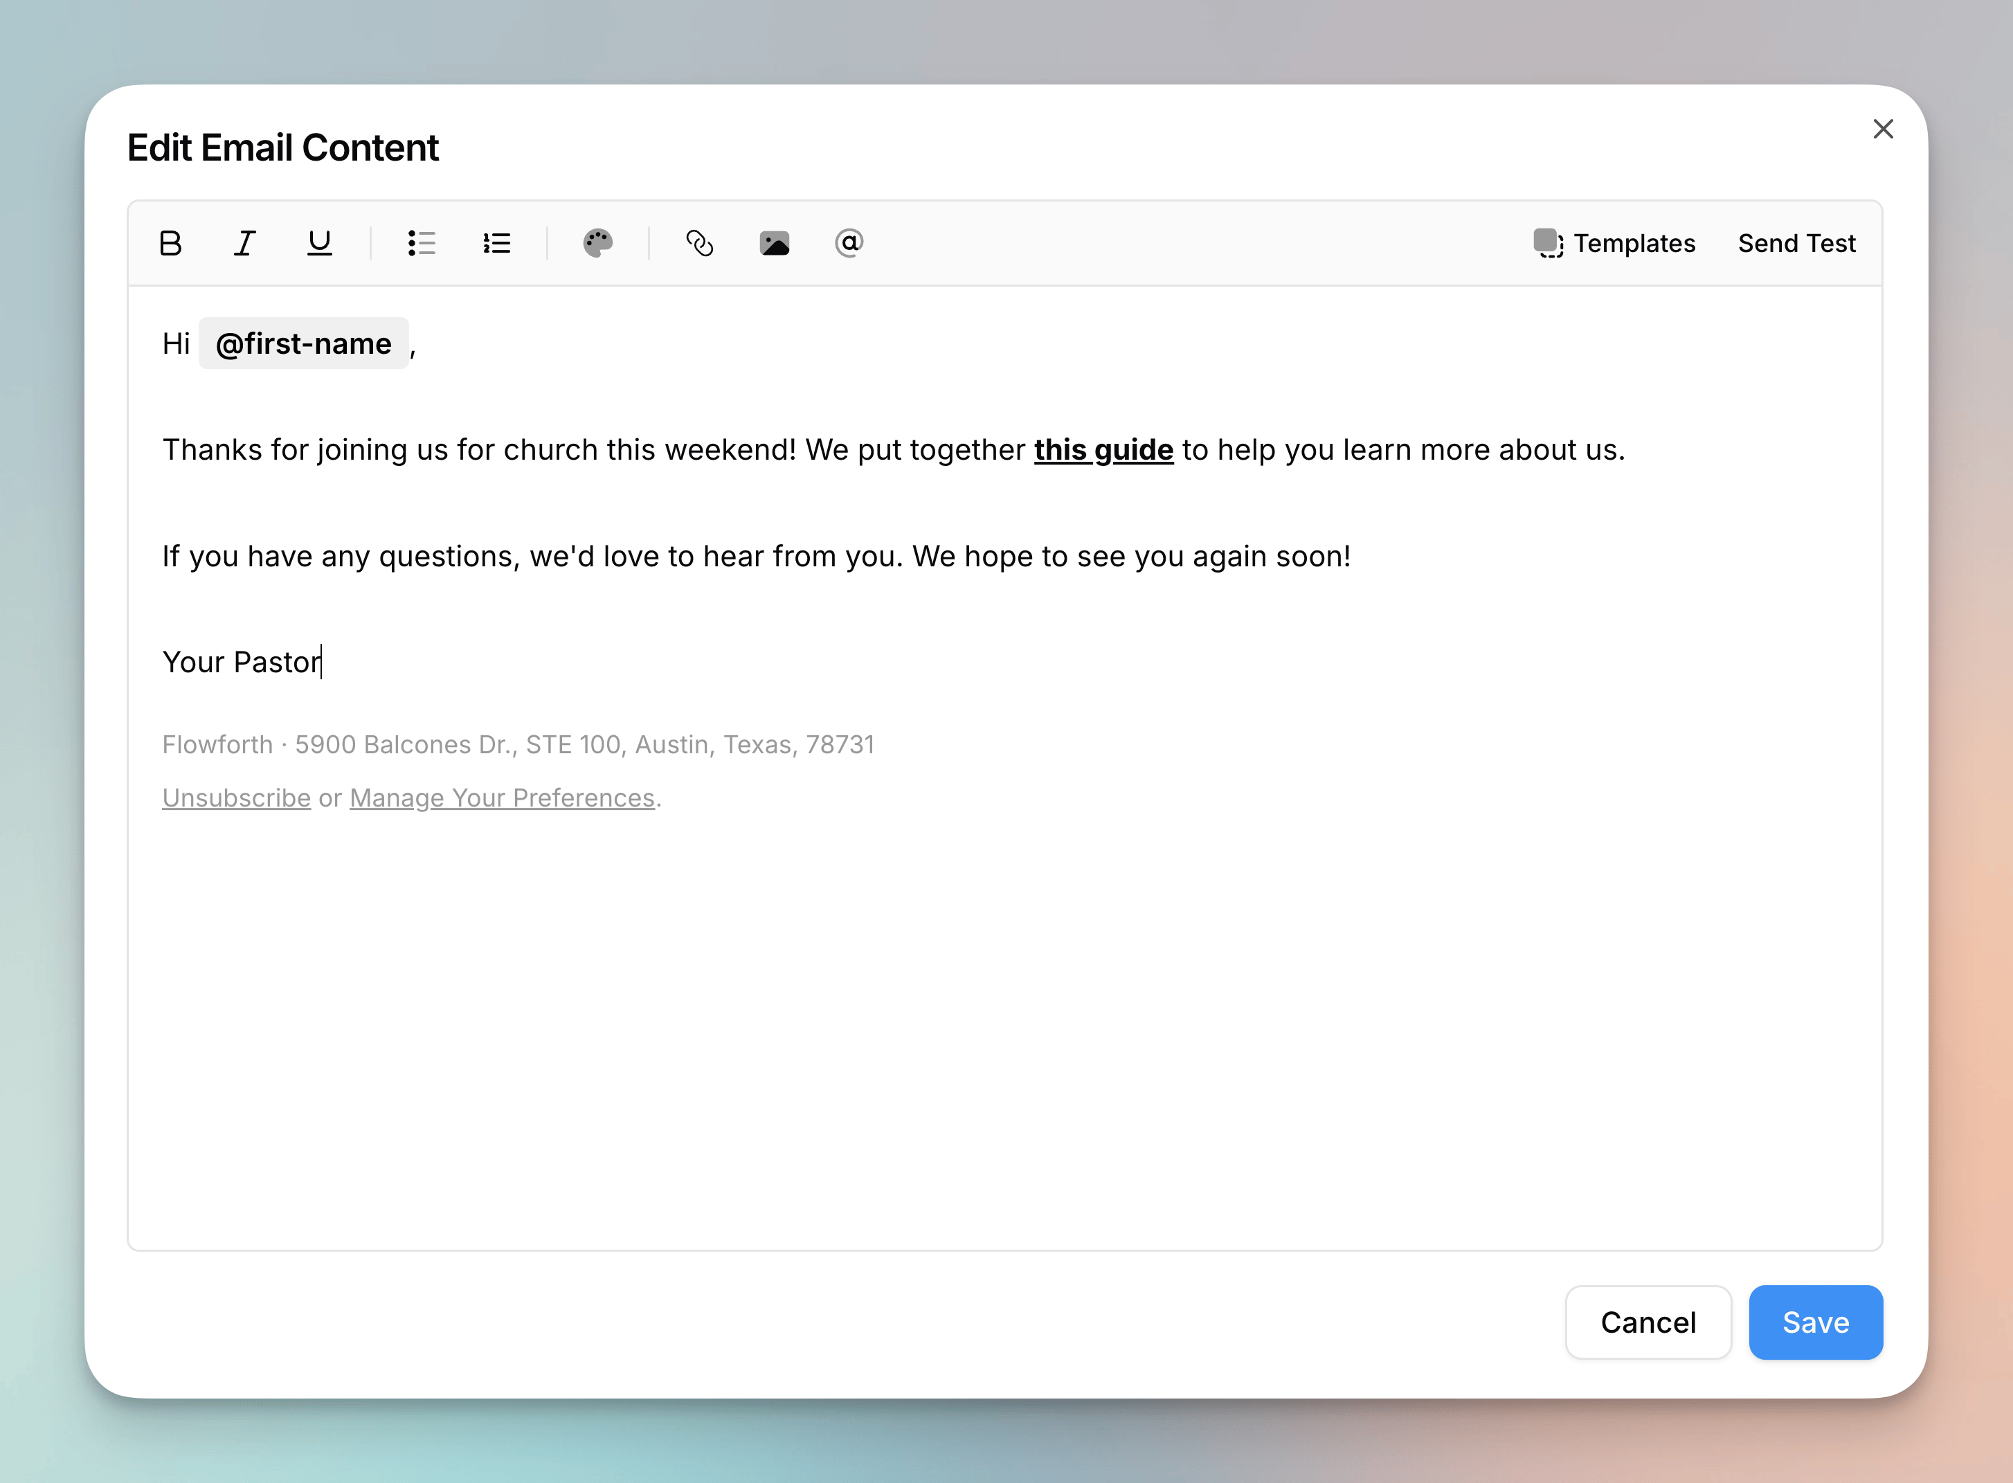Screen dimensions: 2013x1483
Task: Click Manage Your Preferences link
Action: click(x=502, y=798)
